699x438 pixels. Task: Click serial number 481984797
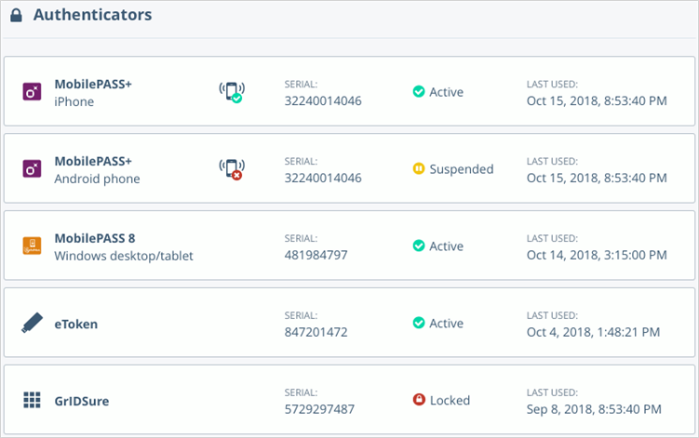click(x=316, y=255)
